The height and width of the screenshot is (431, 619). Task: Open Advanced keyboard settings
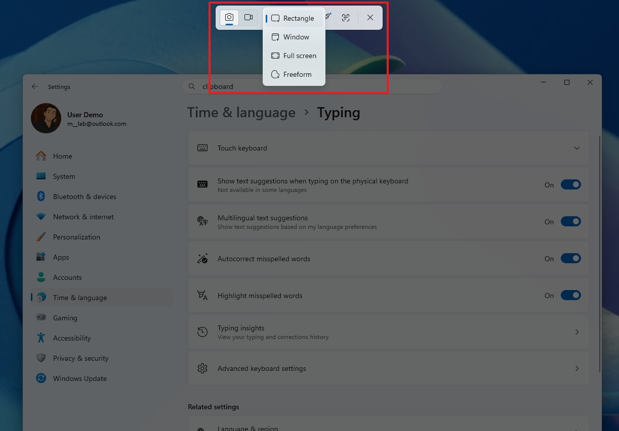(x=389, y=368)
